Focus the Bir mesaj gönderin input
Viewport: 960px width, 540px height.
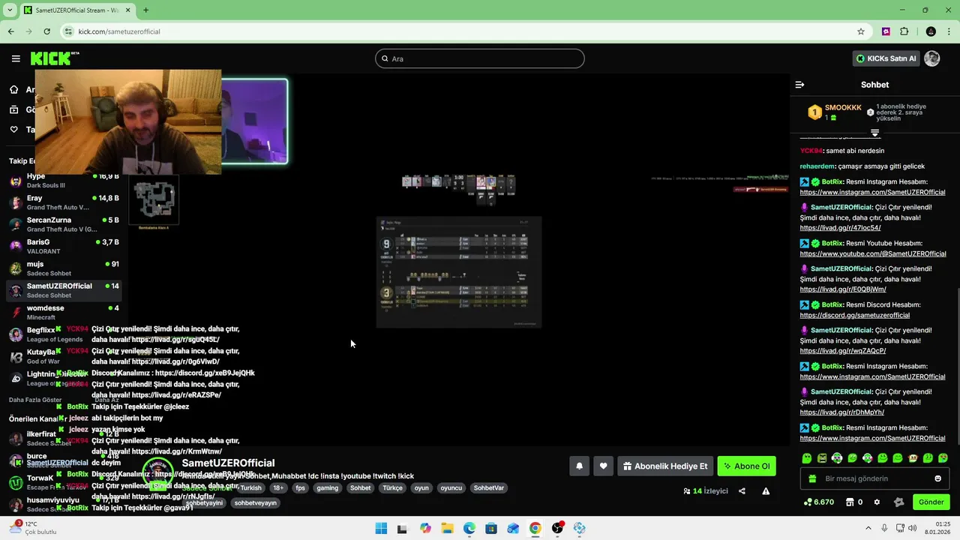[x=874, y=478]
